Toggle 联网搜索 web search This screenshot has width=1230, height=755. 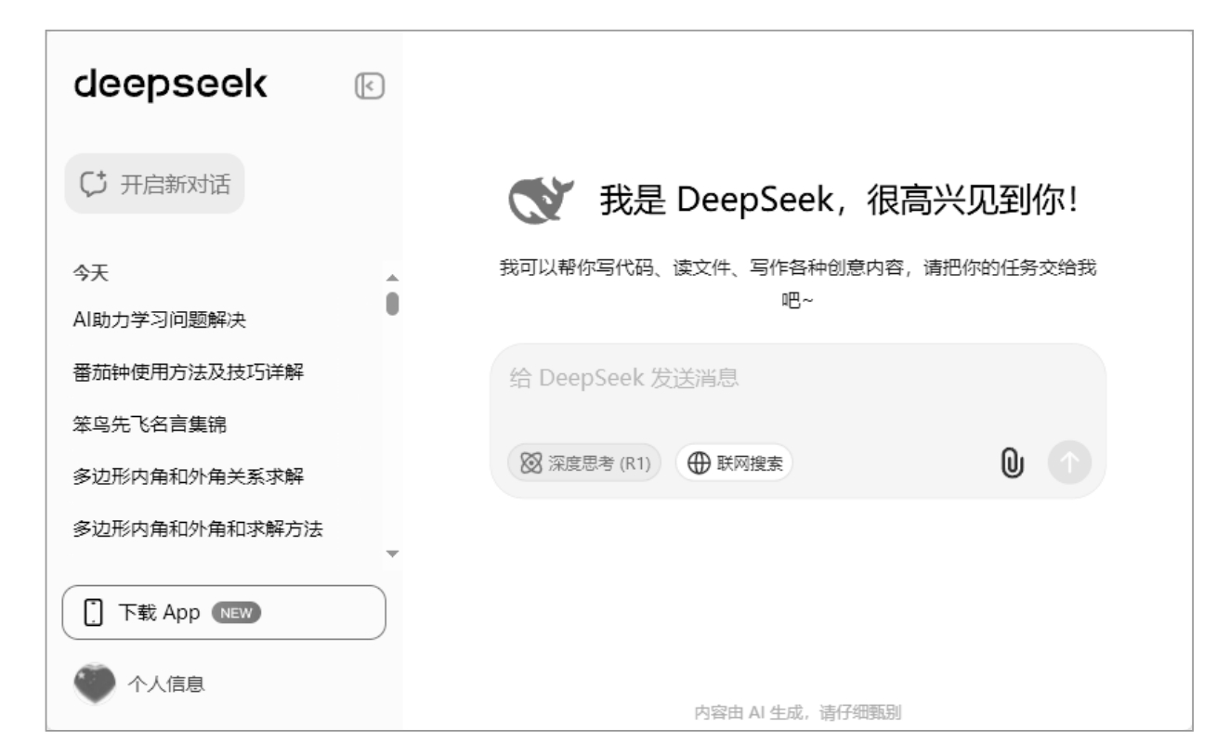pos(734,462)
